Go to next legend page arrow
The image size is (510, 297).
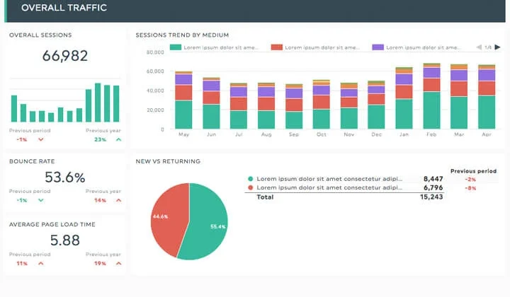tap(497, 47)
